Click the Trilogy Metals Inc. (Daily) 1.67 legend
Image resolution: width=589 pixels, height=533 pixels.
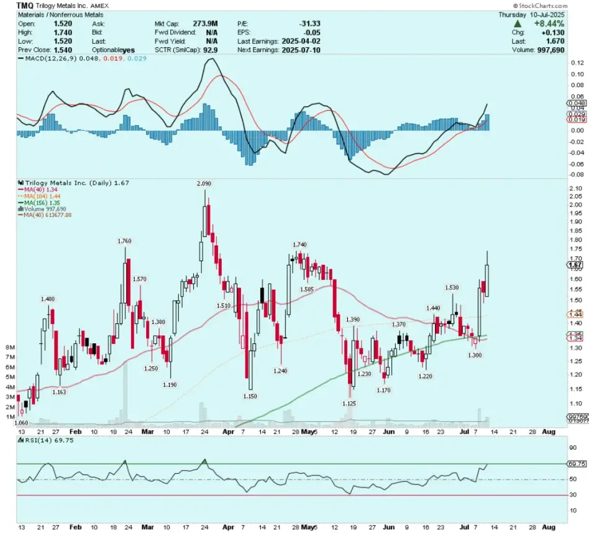click(77, 183)
